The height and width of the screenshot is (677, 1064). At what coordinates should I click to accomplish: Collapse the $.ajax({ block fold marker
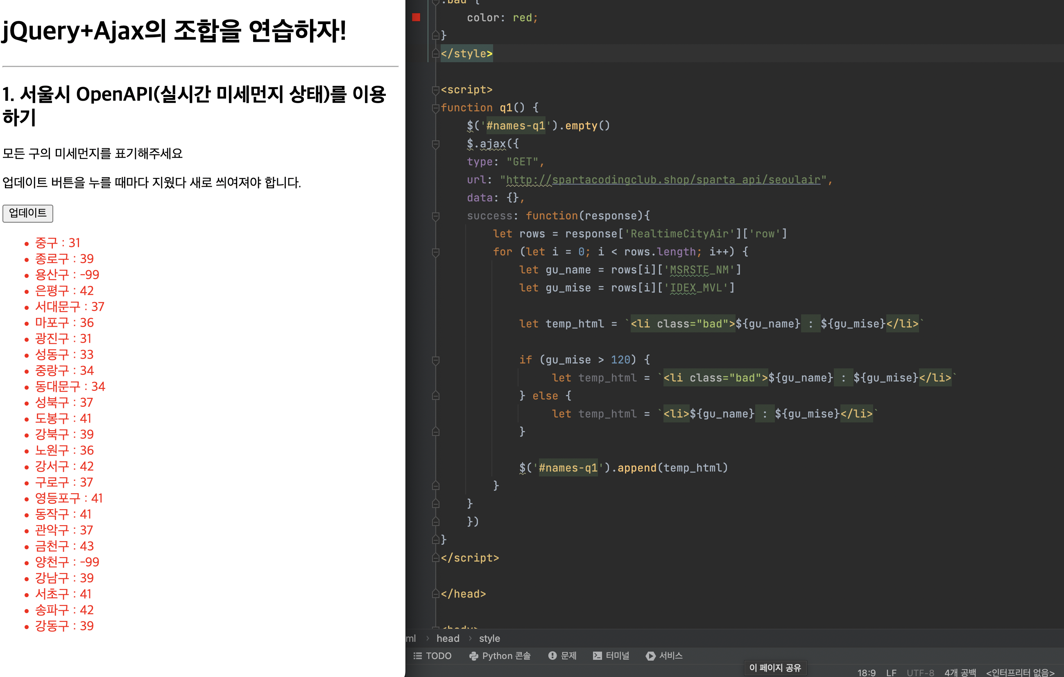tap(435, 144)
